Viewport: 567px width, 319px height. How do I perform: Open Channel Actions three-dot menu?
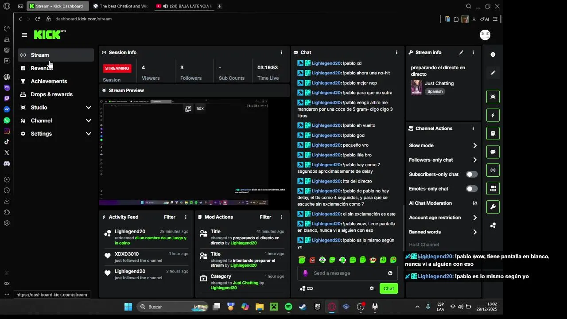pos(473,128)
